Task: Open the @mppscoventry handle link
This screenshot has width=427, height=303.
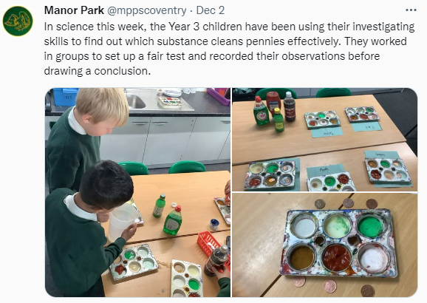Action: (147, 10)
